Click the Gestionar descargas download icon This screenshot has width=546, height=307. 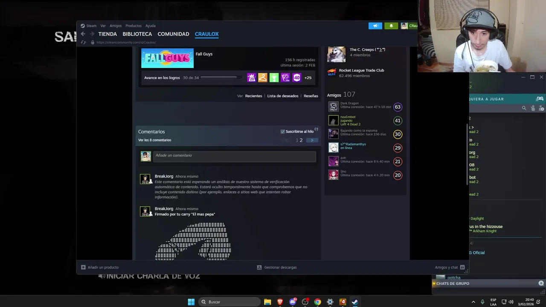(x=259, y=267)
